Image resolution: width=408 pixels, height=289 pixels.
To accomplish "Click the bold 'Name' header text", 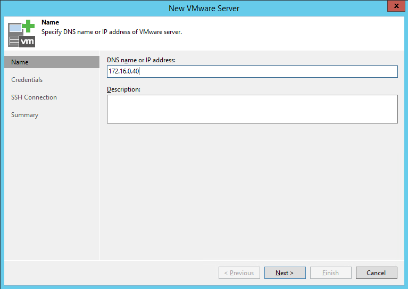I will [50, 22].
